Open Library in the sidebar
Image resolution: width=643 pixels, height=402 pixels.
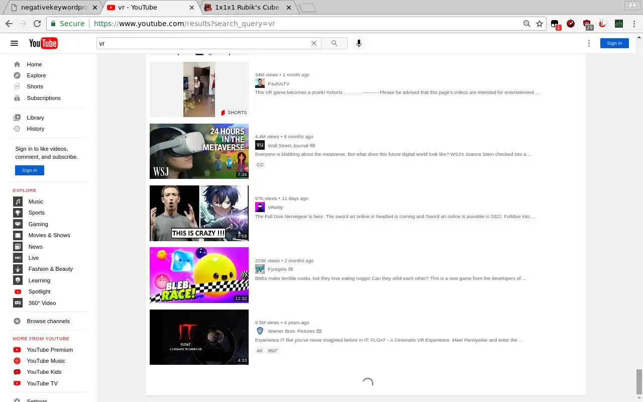point(35,118)
